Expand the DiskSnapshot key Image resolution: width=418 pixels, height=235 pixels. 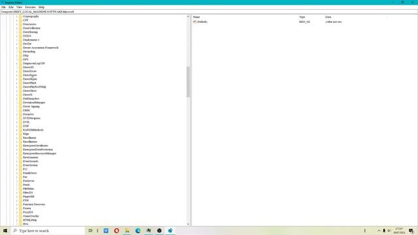pyautogui.click(x=16, y=99)
